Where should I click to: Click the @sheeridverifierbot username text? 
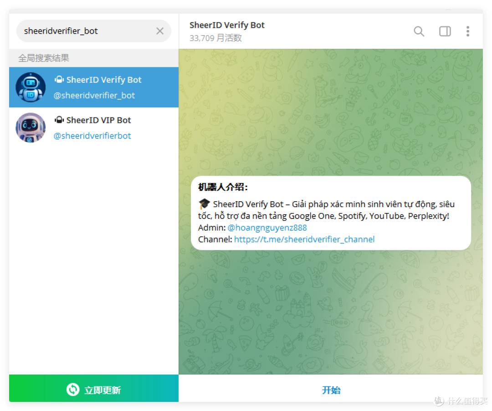pos(92,136)
